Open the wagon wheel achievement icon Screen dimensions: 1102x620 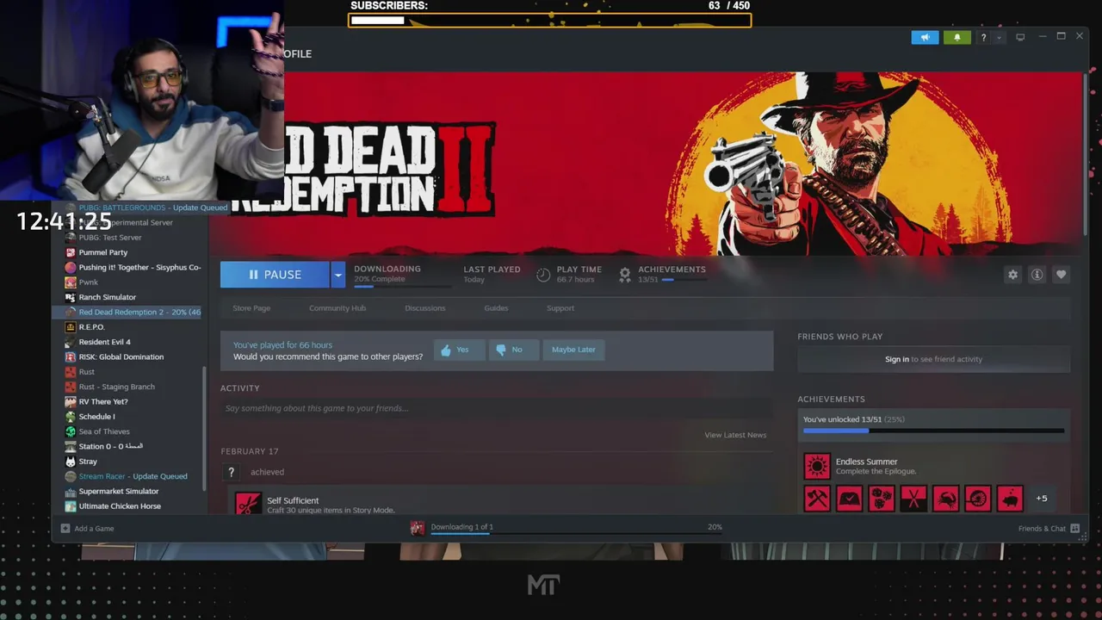[x=977, y=498]
